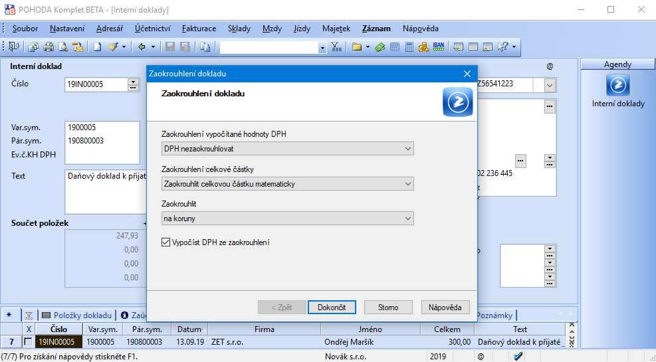Screen dimensions: 656x362
Task: Click ZET s.r.o. cell in table
Action: pos(265,342)
